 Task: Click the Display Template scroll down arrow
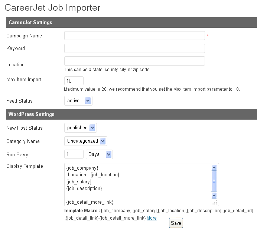[x=214, y=195]
